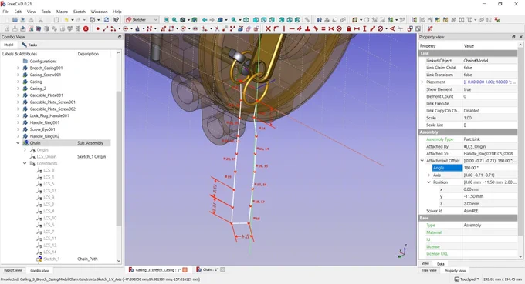Switch to the Tasks tab
Image resolution: width=525 pixels, height=284 pixels.
(29, 45)
